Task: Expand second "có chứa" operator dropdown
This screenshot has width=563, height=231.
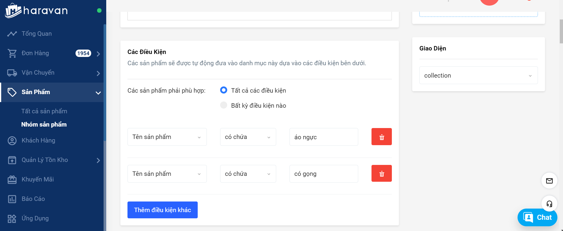Action: [248, 174]
